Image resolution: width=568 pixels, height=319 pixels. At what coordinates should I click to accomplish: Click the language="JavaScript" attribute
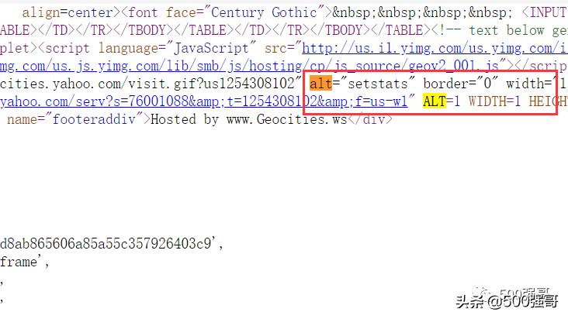coord(177,48)
